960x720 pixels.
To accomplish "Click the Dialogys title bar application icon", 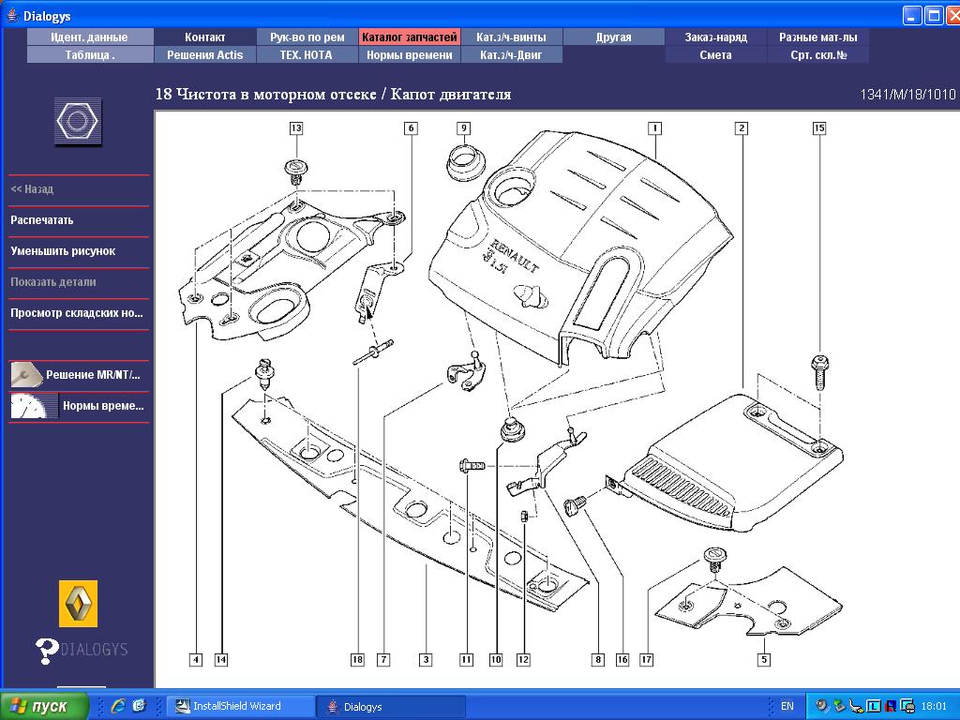I will pyautogui.click(x=11, y=15).
